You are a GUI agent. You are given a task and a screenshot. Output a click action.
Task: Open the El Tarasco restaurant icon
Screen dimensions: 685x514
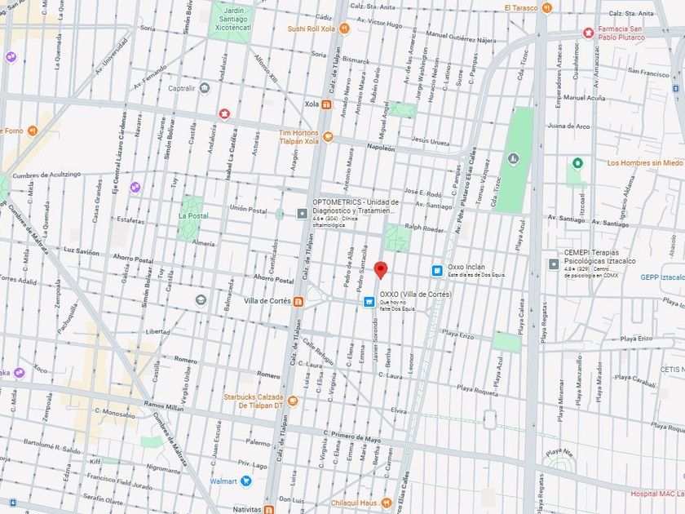546,7
